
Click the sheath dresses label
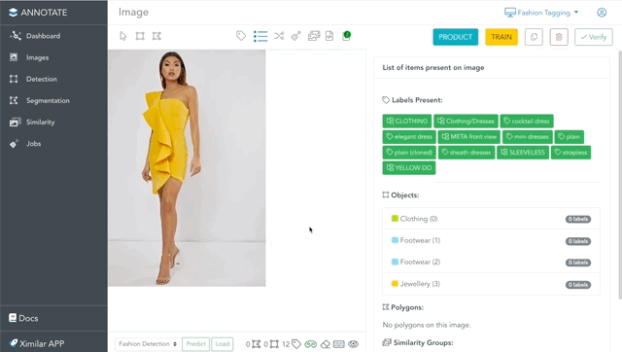click(466, 152)
